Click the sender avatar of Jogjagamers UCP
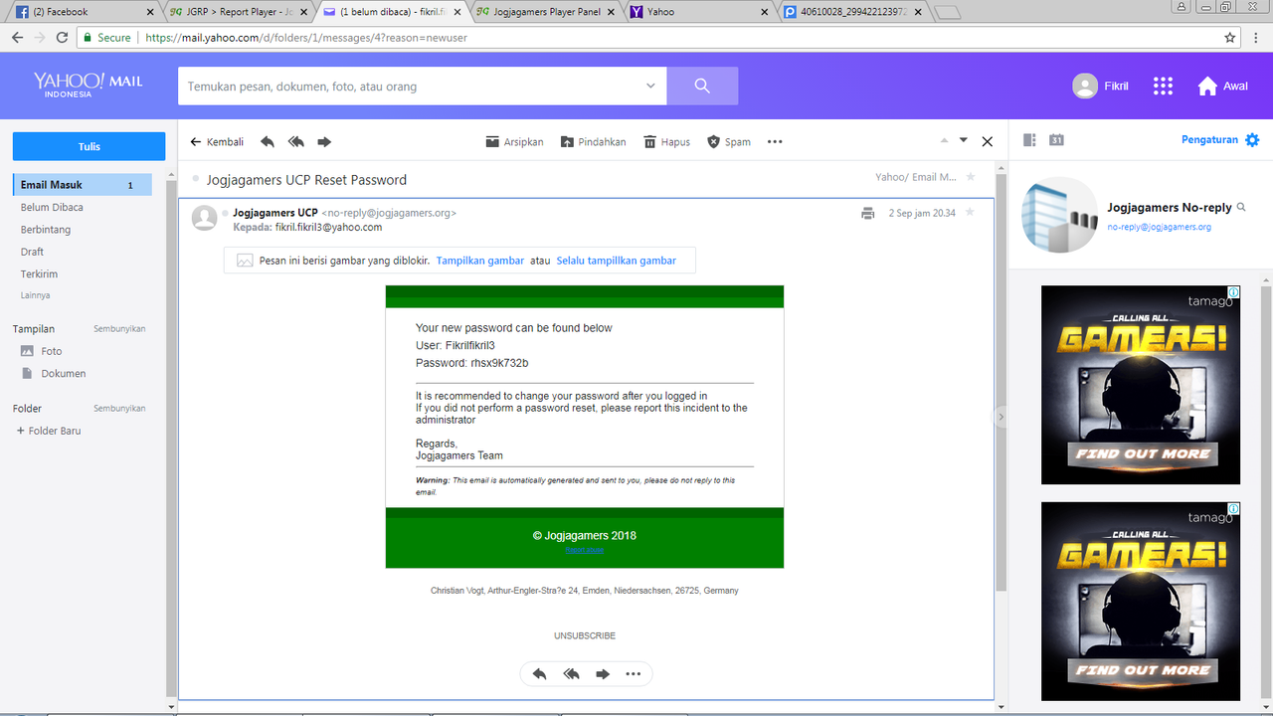The image size is (1273, 716). point(205,218)
